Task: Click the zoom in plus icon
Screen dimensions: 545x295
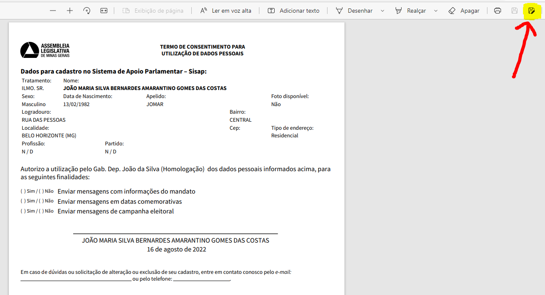Action: tap(70, 11)
